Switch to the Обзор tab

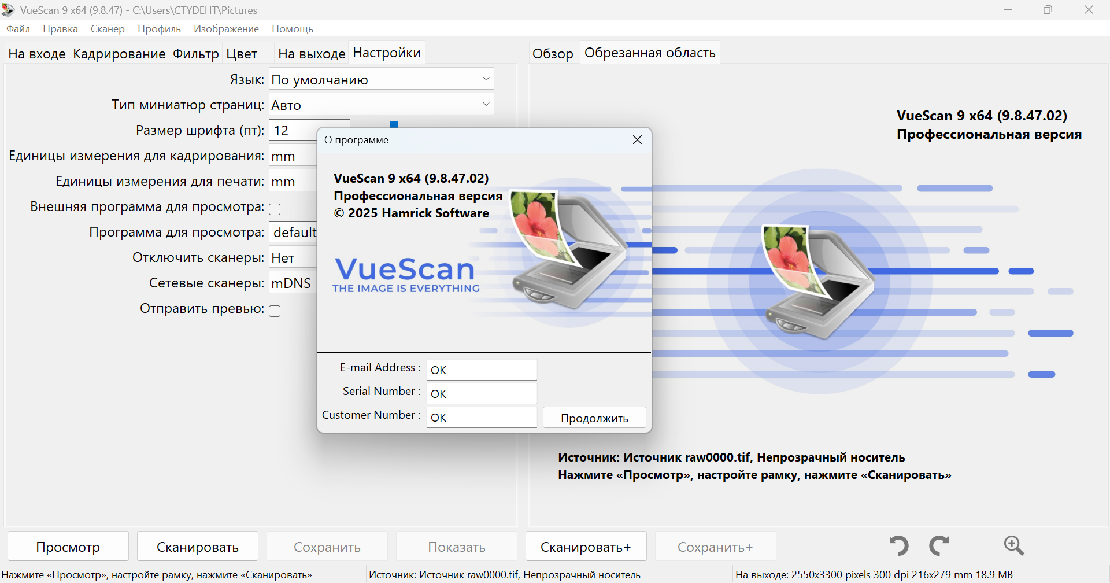[553, 54]
